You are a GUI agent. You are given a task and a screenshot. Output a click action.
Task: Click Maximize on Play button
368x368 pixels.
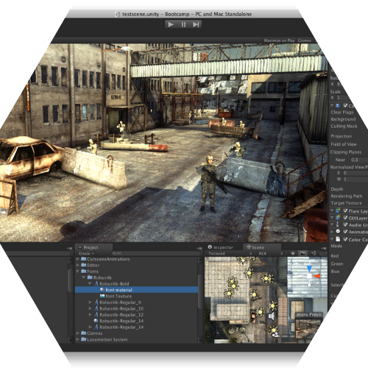click(279, 40)
